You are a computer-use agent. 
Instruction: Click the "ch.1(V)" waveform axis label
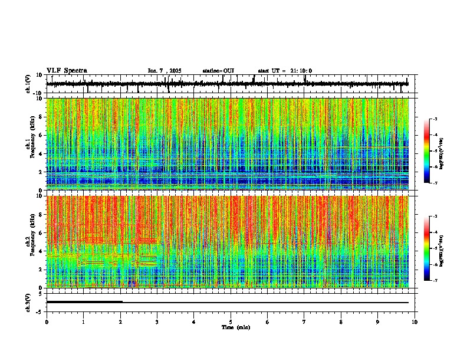coord(28,84)
